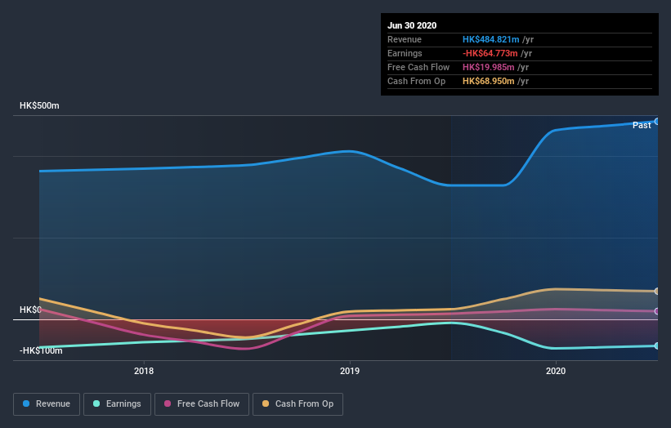Toggle the Free Cash Flow legend button
671x428 pixels.
202,404
